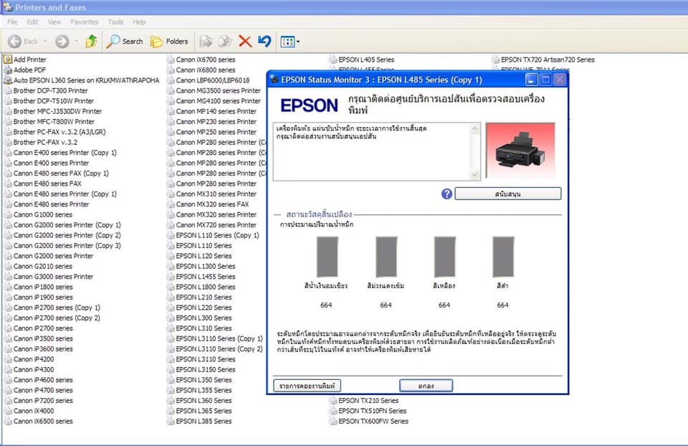Select Canon G3000 series Printer icon

[x=8, y=277]
